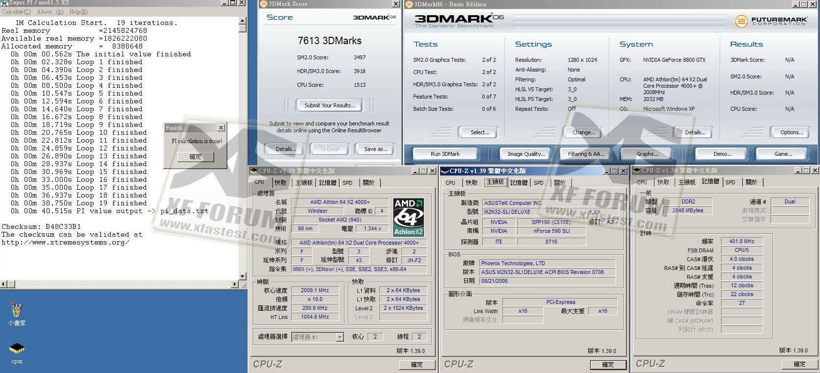The width and height of the screenshot is (820, 373).
Task: Click the Socket AM2 (940) package field
Action: pos(340,220)
